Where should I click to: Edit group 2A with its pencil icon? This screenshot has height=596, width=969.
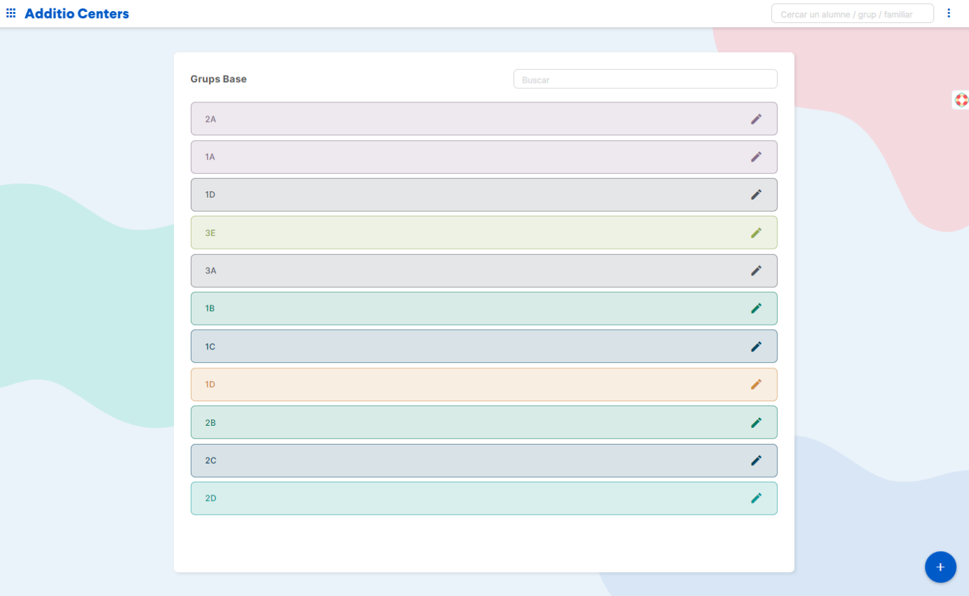click(756, 119)
